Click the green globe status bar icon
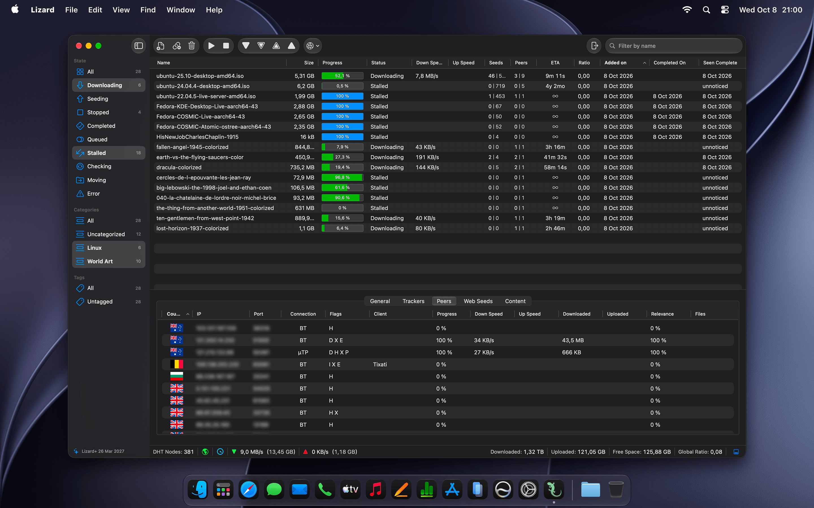The width and height of the screenshot is (814, 508). 205,452
